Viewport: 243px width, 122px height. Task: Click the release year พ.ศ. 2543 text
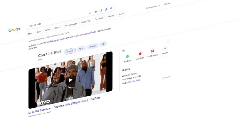click(137, 77)
